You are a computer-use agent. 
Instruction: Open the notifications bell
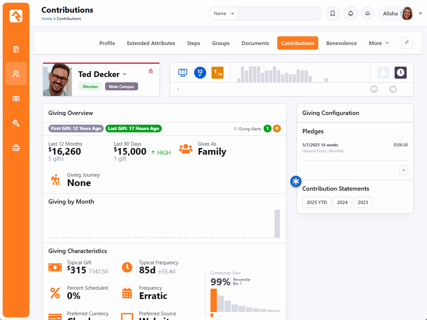click(x=351, y=13)
